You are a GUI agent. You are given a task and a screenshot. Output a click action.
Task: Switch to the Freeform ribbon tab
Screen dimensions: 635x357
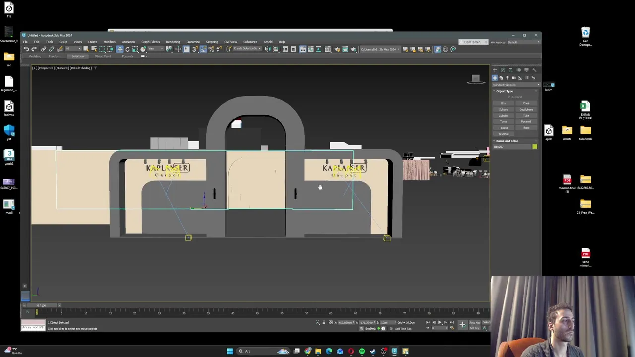point(55,56)
